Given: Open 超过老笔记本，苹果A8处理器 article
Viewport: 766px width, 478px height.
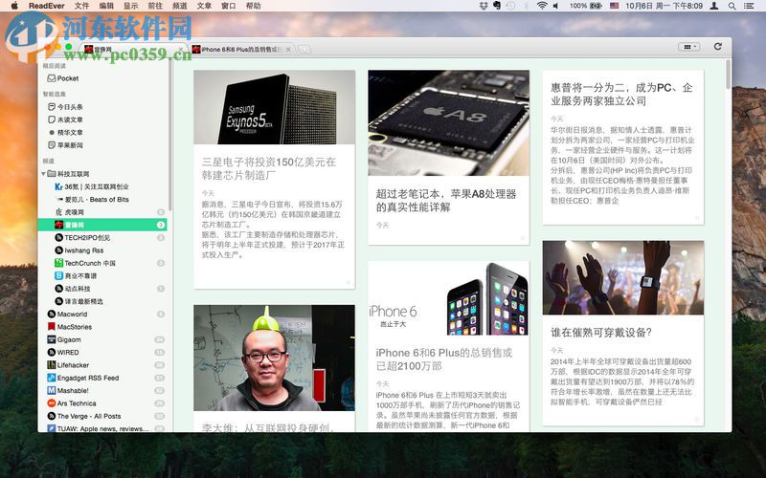Looking at the screenshot, I should 446,201.
